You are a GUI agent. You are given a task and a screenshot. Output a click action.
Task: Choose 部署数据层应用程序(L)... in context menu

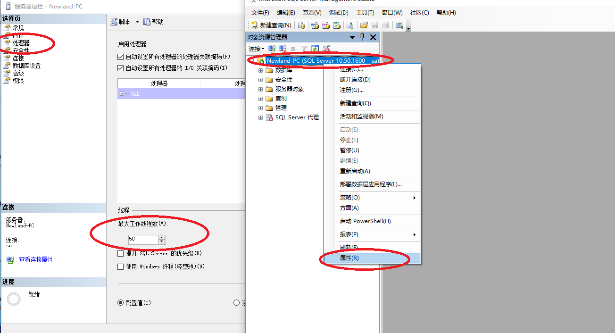click(x=372, y=184)
